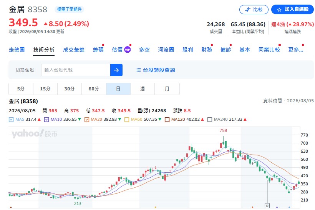The height and width of the screenshot is (210, 315).
Task: Open the 同業比較 tab
Action: pos(269,50)
